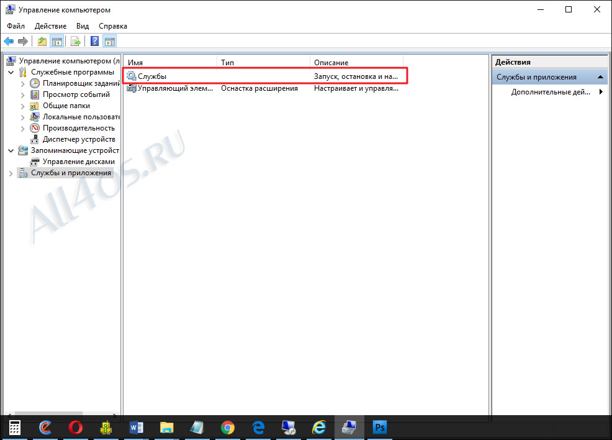The width and height of the screenshot is (612, 440).
Task: Click the Оснастка расширения type cell
Action: (259, 88)
